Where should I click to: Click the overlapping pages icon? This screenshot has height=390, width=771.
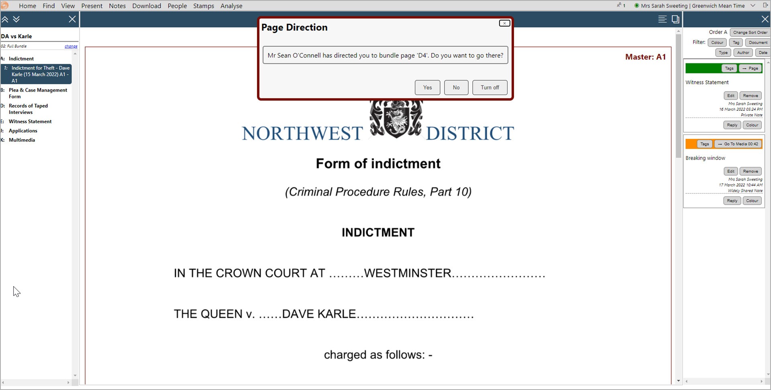pos(675,19)
